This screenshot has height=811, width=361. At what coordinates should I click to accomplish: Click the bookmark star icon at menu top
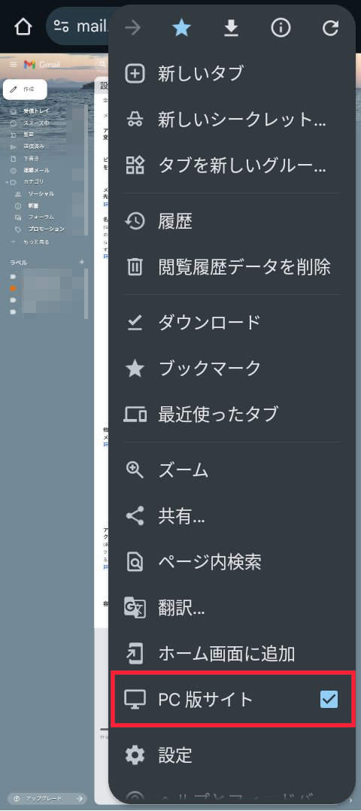tap(181, 28)
